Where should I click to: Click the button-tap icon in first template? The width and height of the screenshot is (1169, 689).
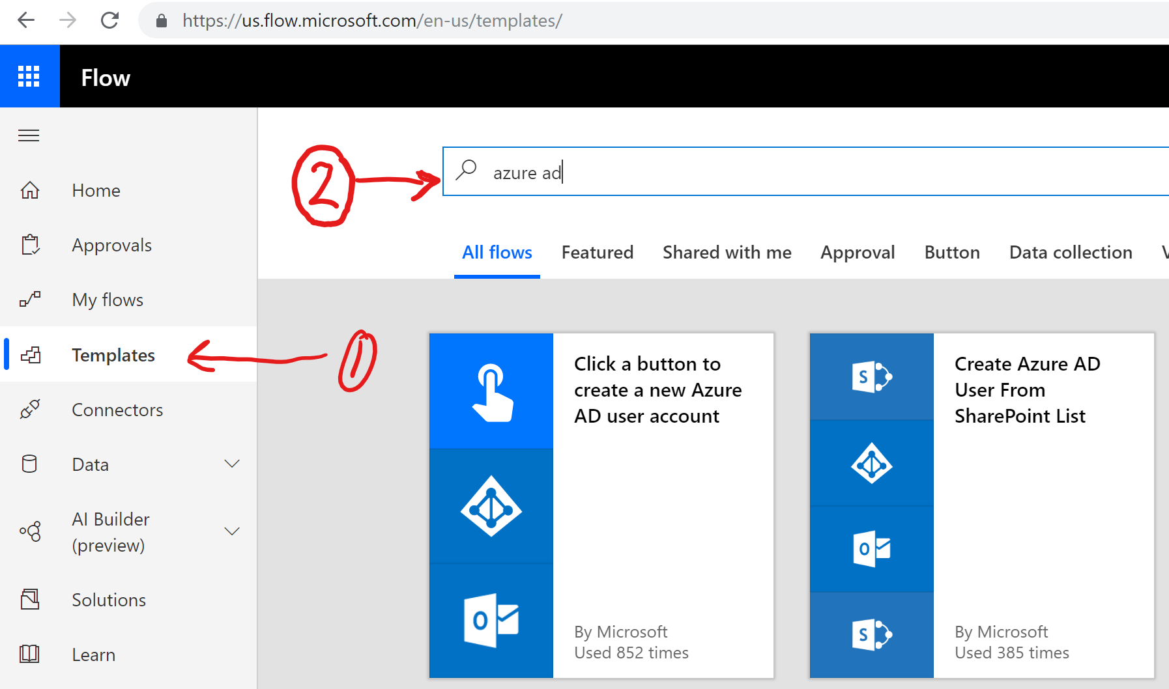(x=491, y=391)
